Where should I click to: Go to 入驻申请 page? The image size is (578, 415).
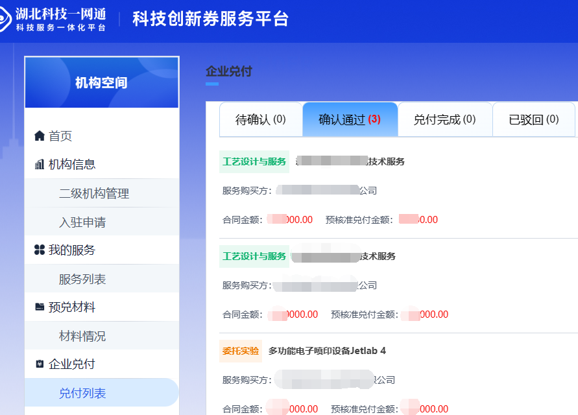click(x=82, y=222)
